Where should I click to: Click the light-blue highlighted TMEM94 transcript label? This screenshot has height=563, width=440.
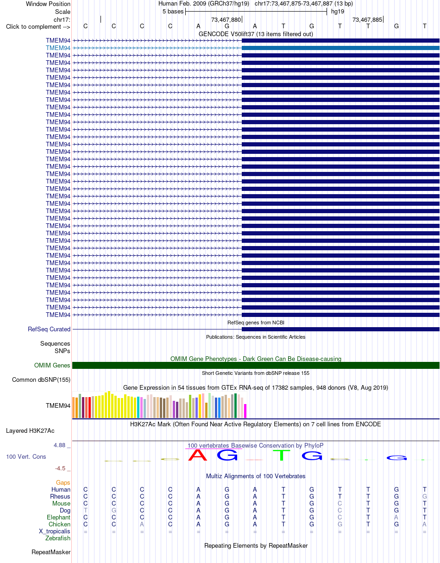click(58, 48)
